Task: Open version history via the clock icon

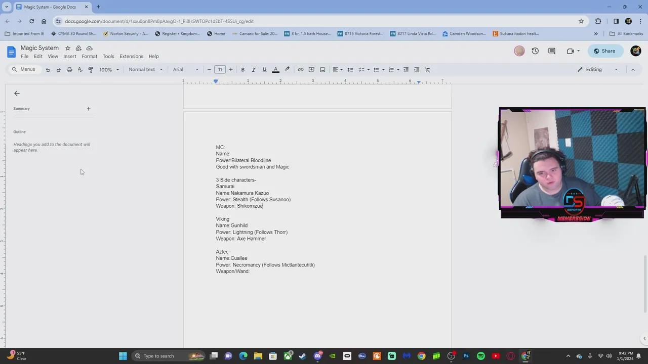Action: coord(535,51)
